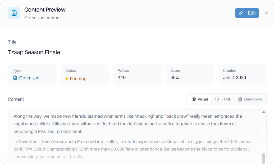Screen dimensions: 274x164
Task: Click the document icon in the header
Action: pyautogui.click(x=14, y=13)
